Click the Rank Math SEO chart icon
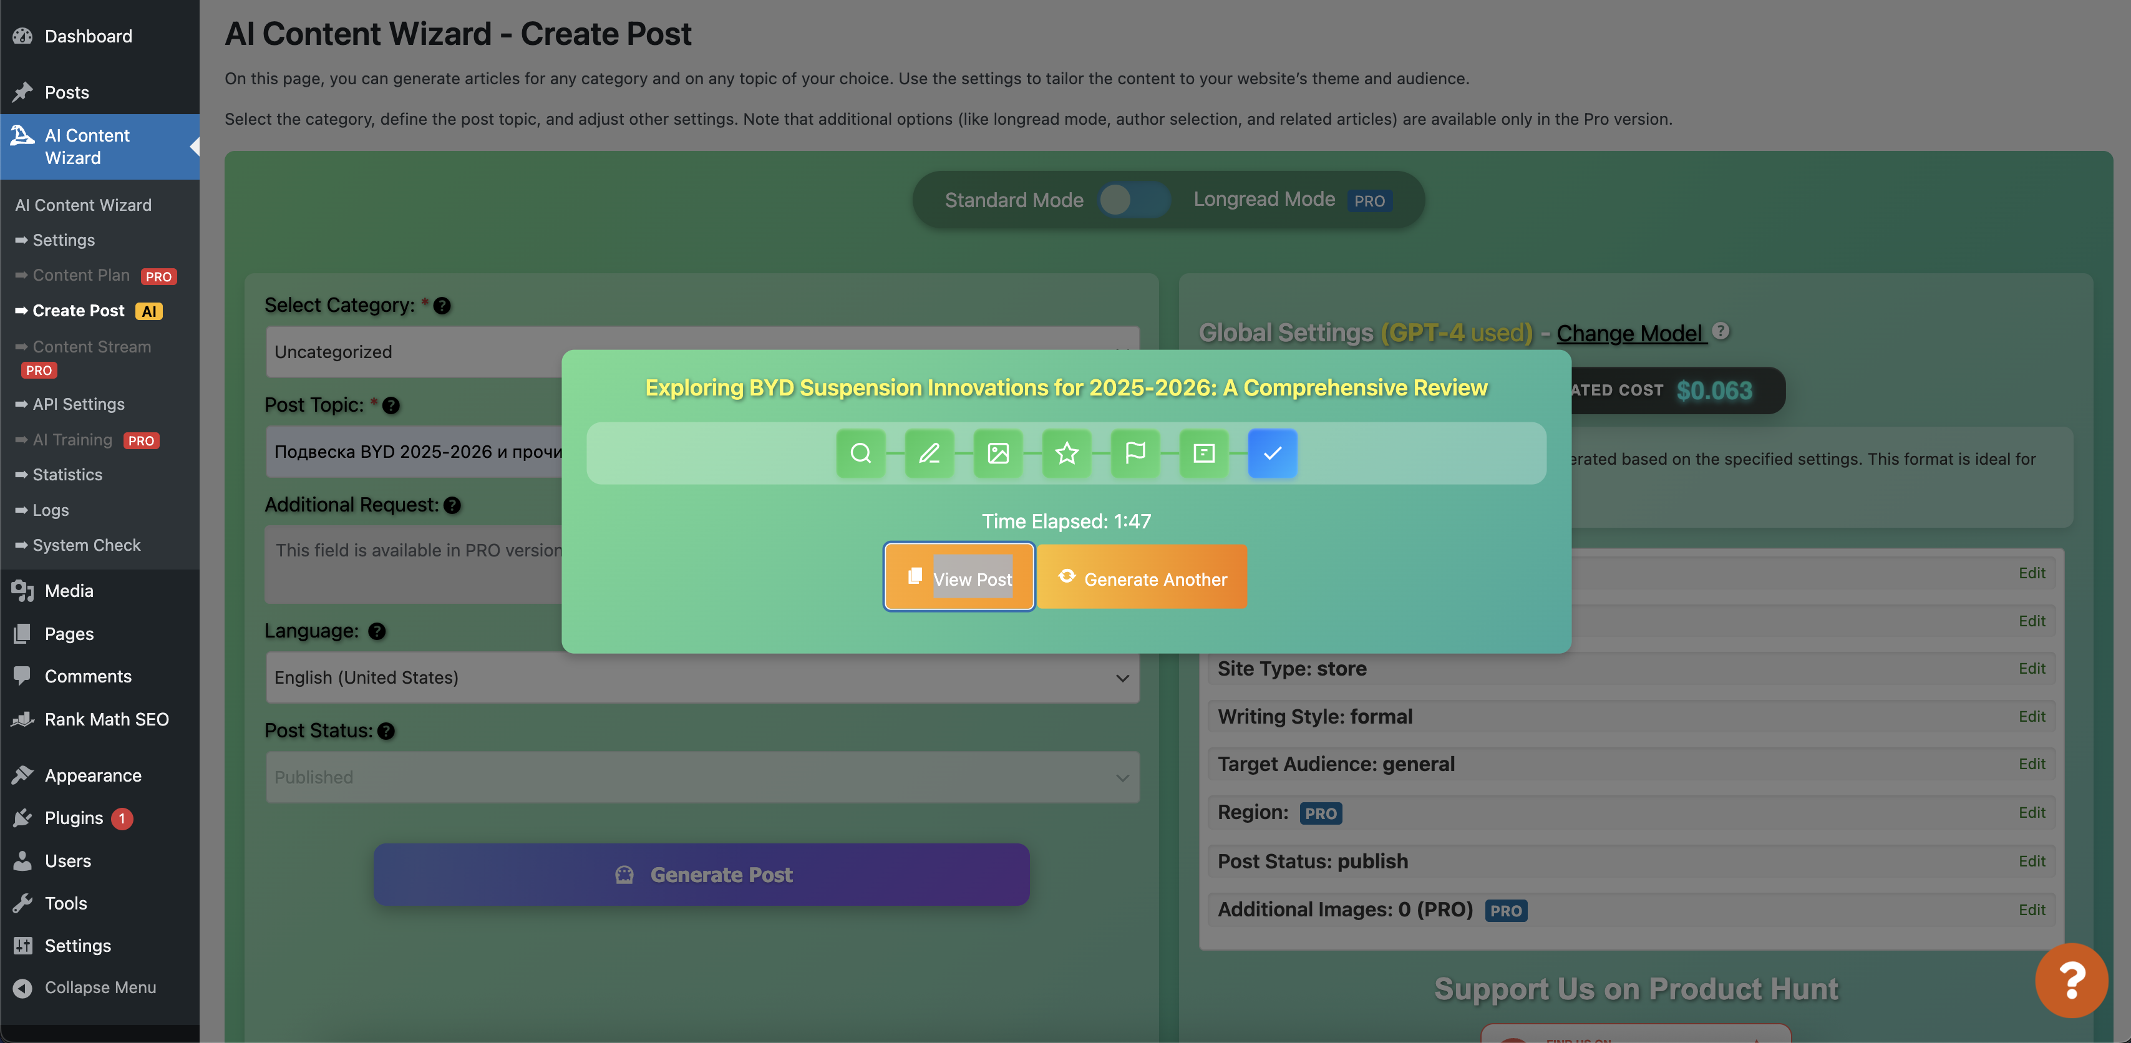 (x=22, y=719)
